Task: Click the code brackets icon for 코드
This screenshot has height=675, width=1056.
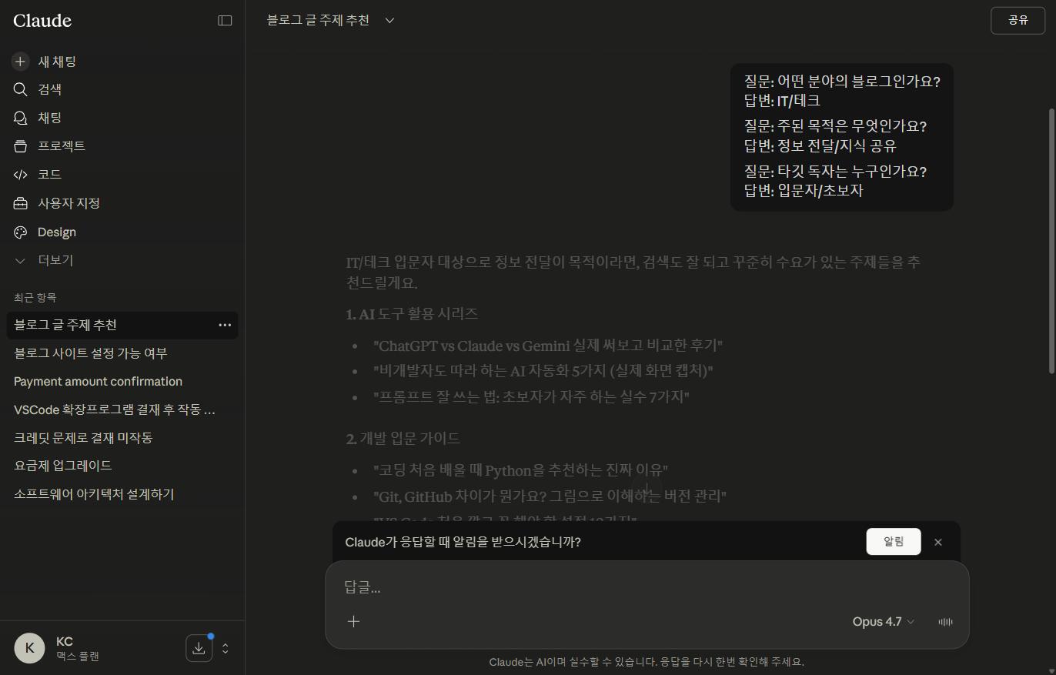Action: tap(21, 175)
